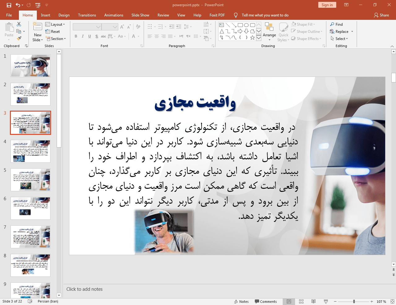Expand the Layout dropdown

tap(55, 24)
